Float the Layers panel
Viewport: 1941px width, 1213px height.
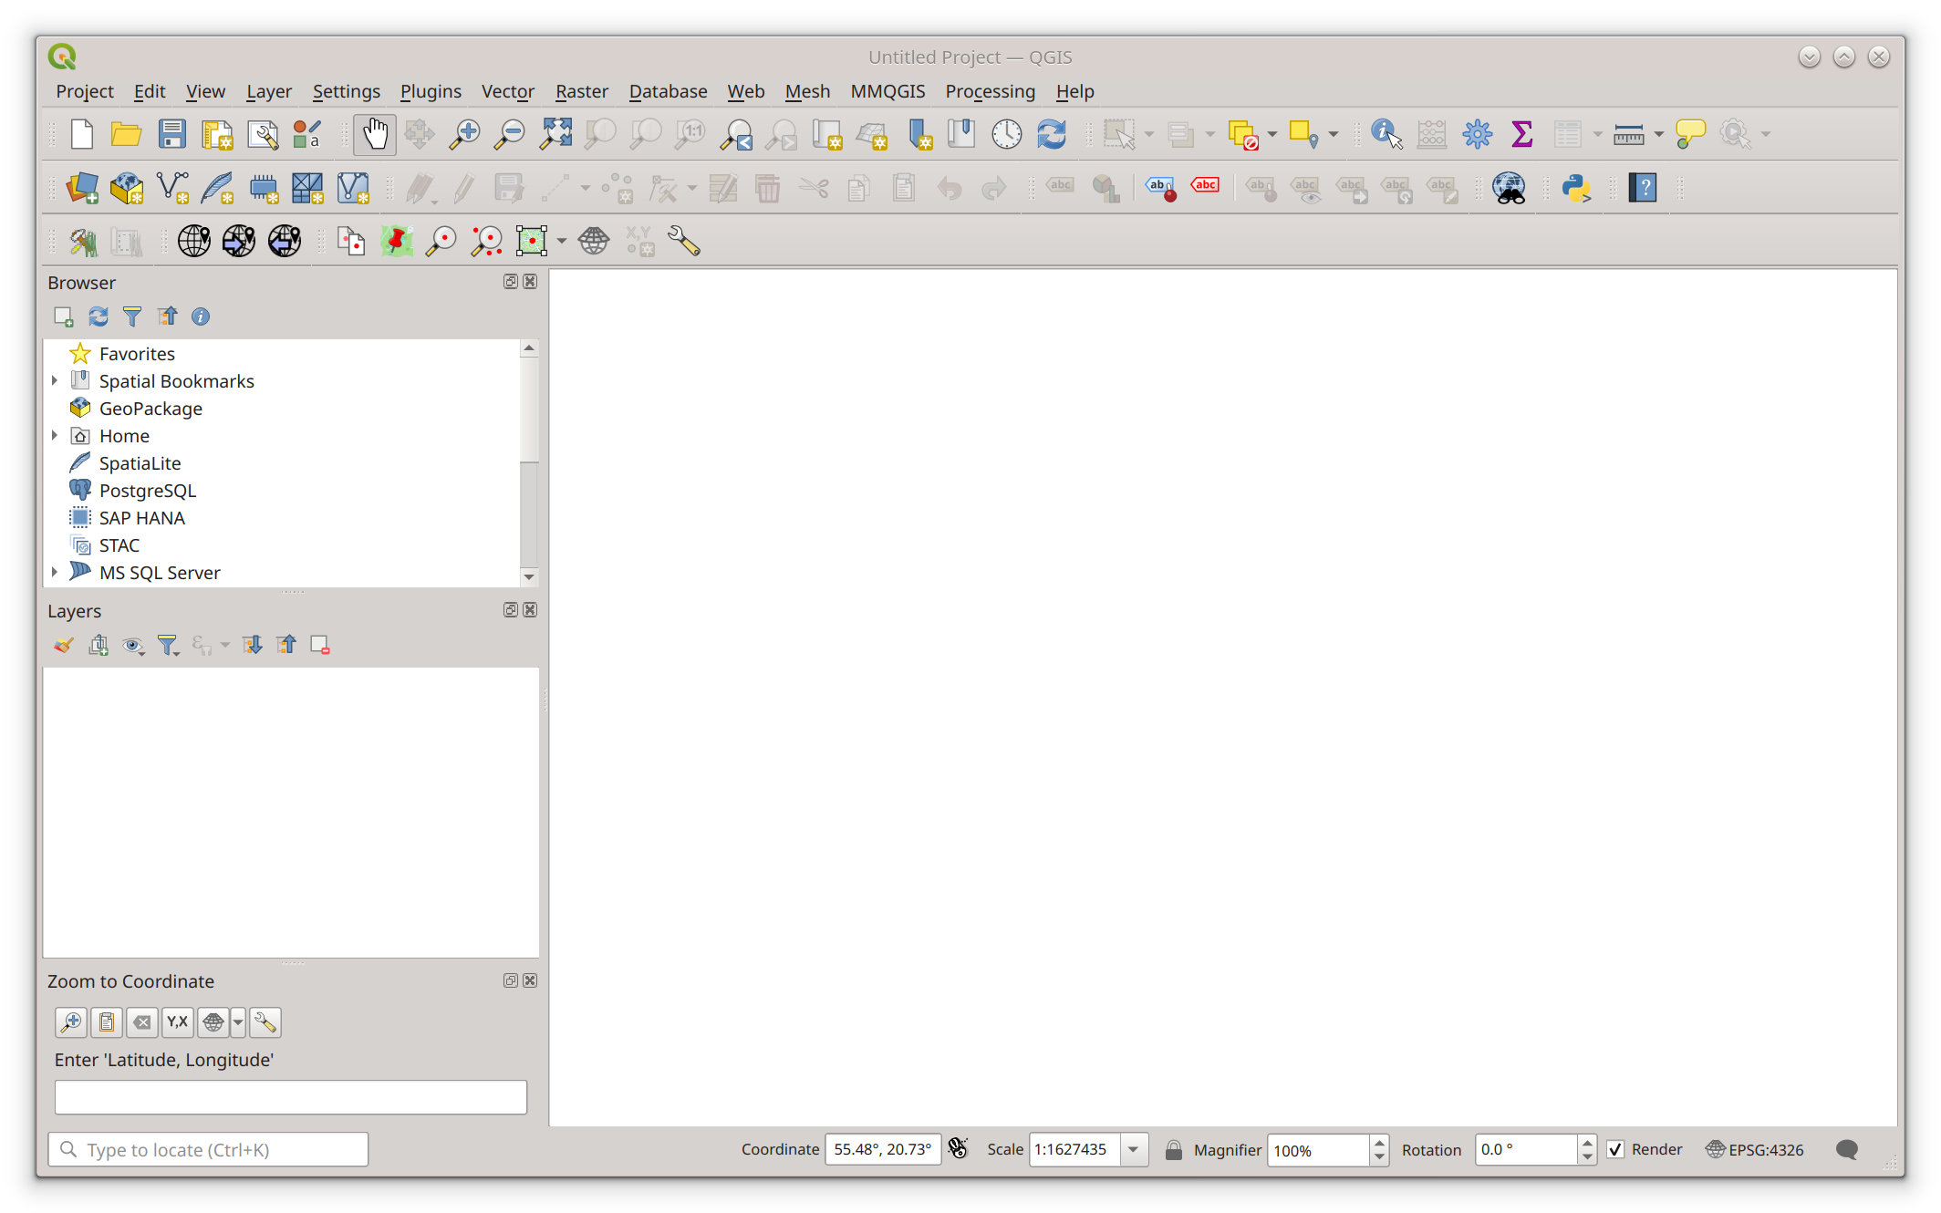click(511, 610)
